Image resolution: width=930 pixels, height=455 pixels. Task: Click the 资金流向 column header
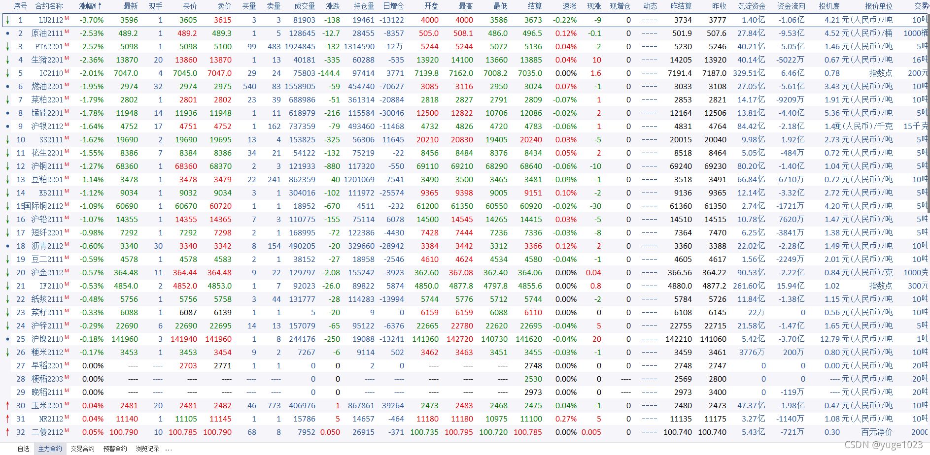(x=791, y=6)
